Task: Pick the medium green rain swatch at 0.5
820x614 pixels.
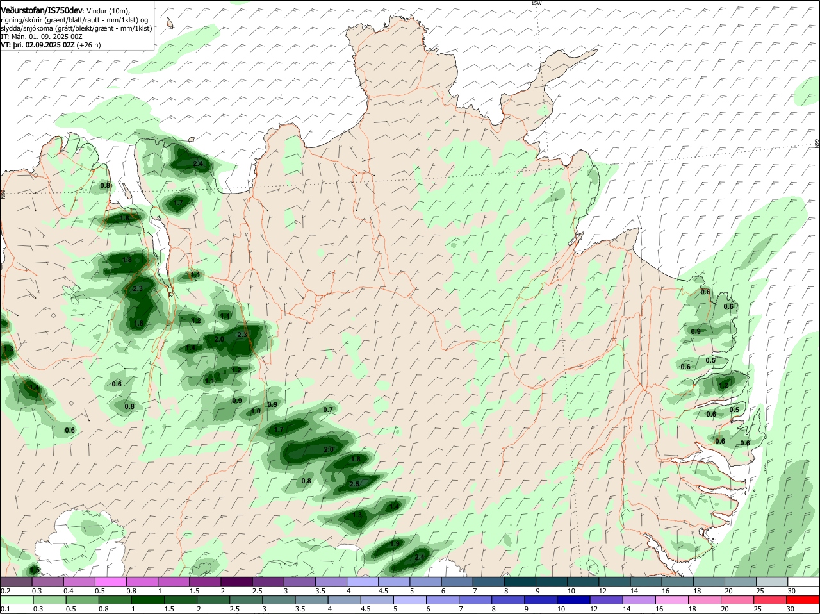Action: click(82, 600)
